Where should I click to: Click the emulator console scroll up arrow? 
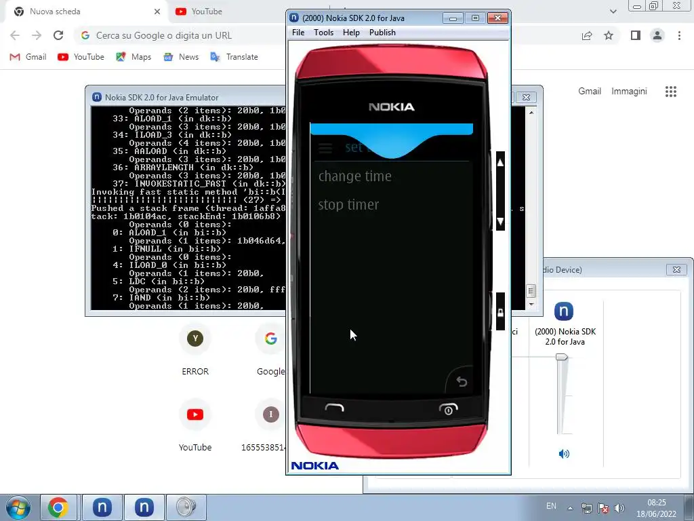[531, 113]
